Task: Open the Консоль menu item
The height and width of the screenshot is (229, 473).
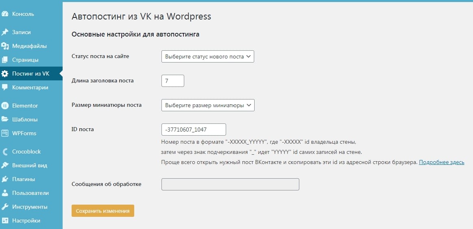Action: coord(23,14)
